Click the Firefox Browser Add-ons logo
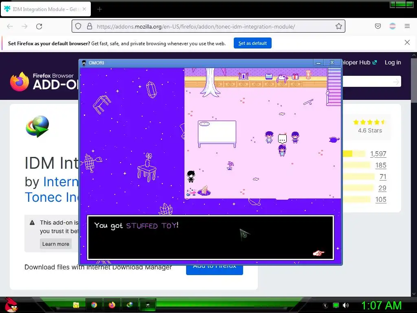Screen dimensions: 417x313 tap(44, 81)
